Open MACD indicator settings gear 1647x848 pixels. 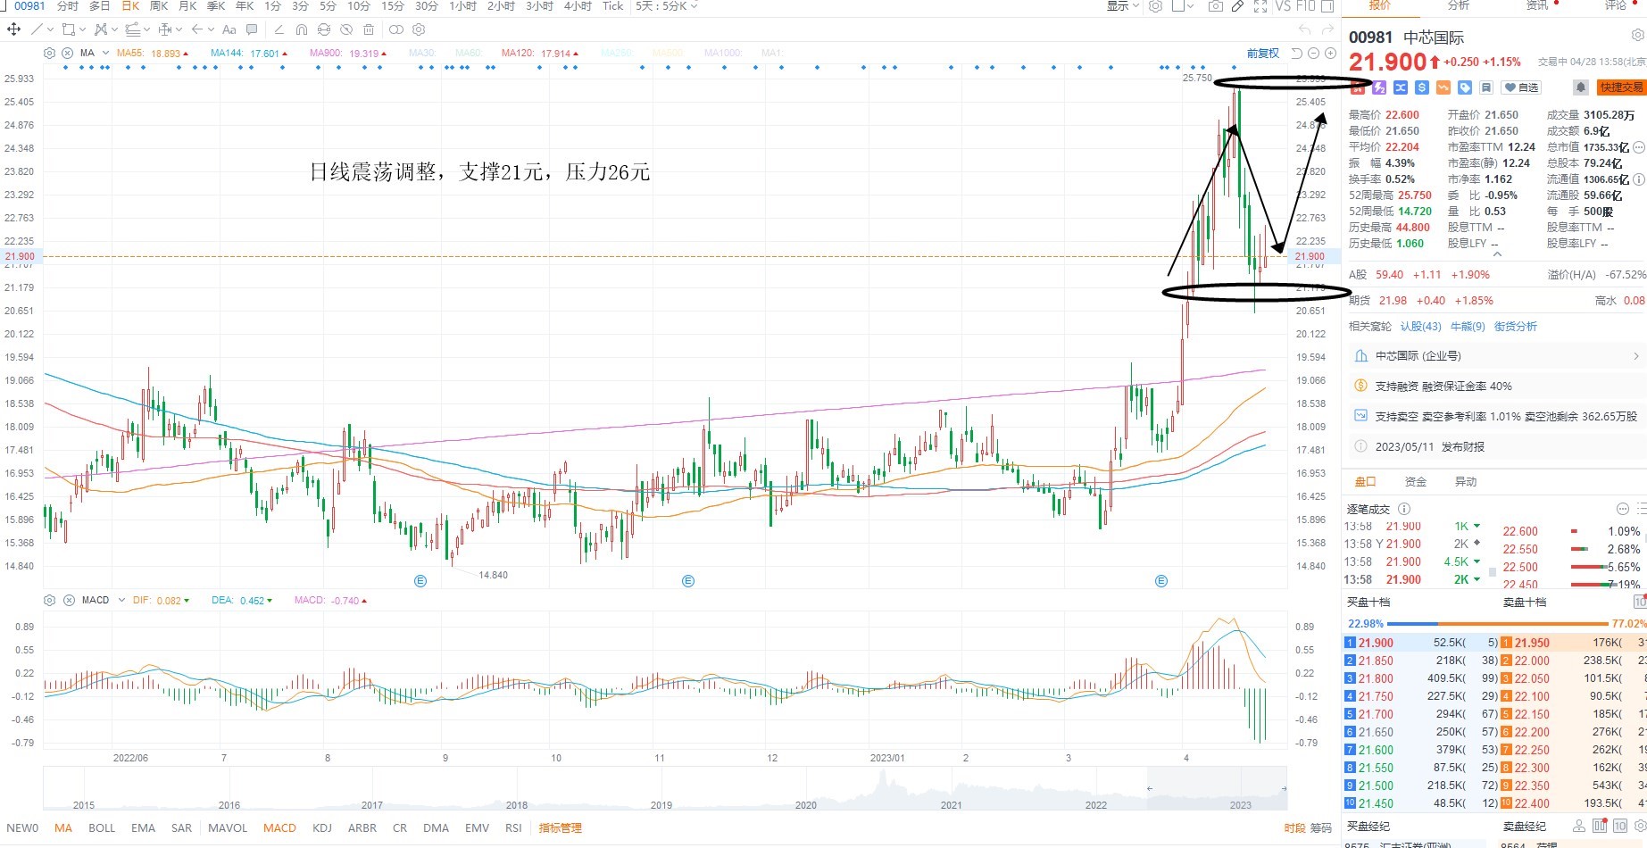coord(50,600)
